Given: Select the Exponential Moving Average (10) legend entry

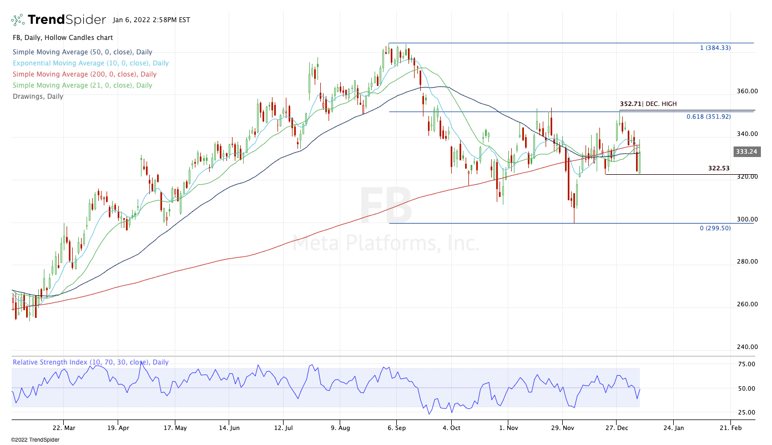Looking at the screenshot, I should [90, 63].
